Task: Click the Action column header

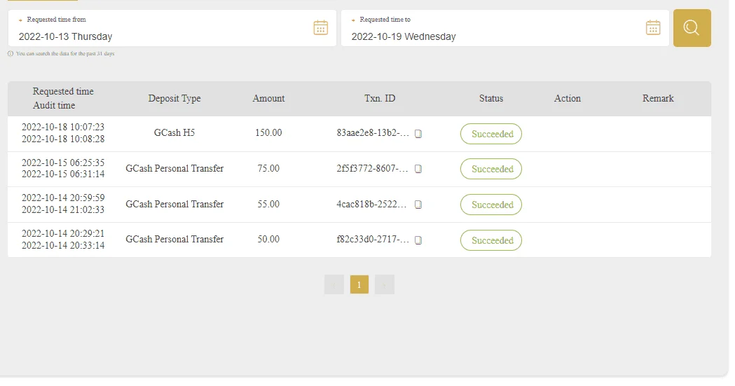Action: point(567,98)
